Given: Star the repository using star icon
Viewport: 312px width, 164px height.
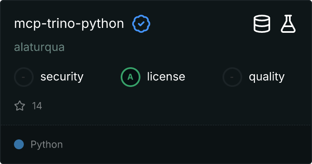Looking at the screenshot, I should pos(20,106).
